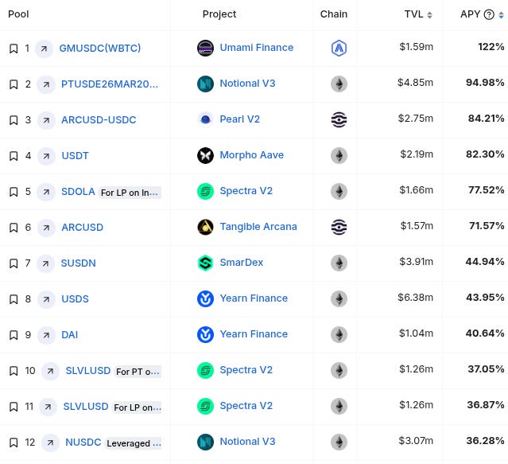
Task: Click Yearn Finance logo in USDS row
Action: pyautogui.click(x=205, y=298)
